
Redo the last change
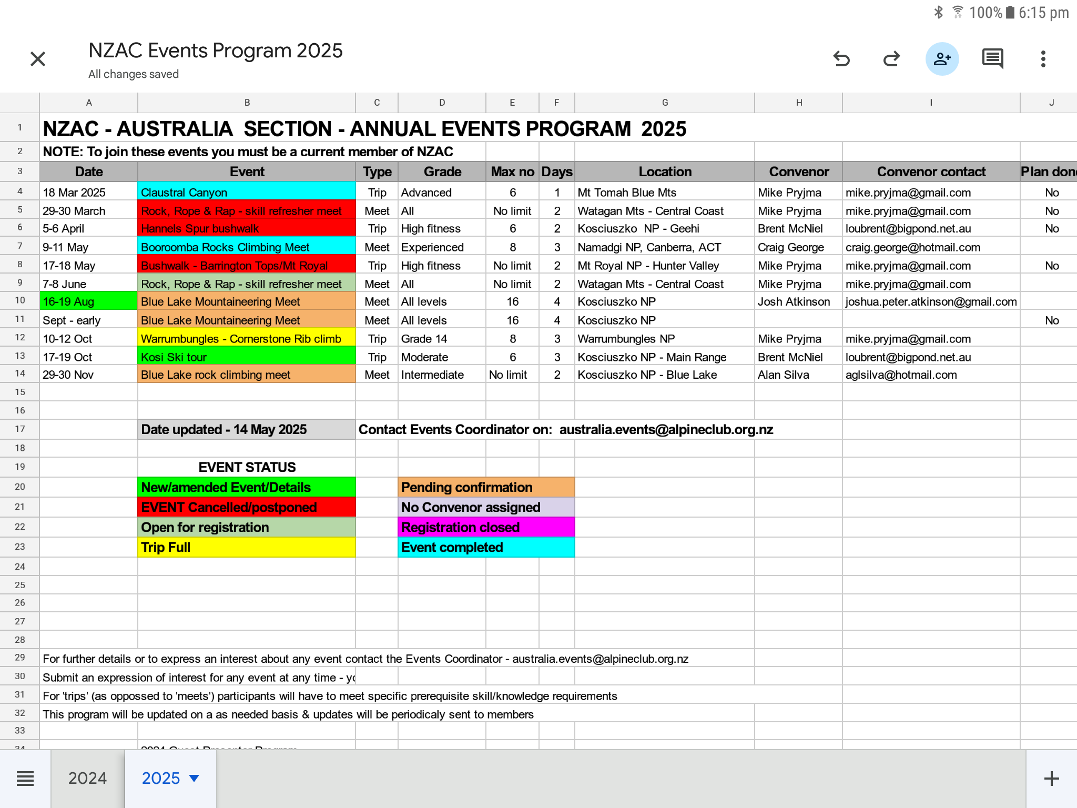click(891, 59)
